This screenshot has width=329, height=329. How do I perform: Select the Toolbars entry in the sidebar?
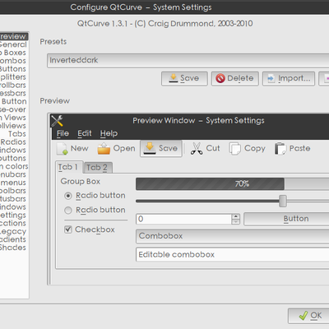(14, 191)
